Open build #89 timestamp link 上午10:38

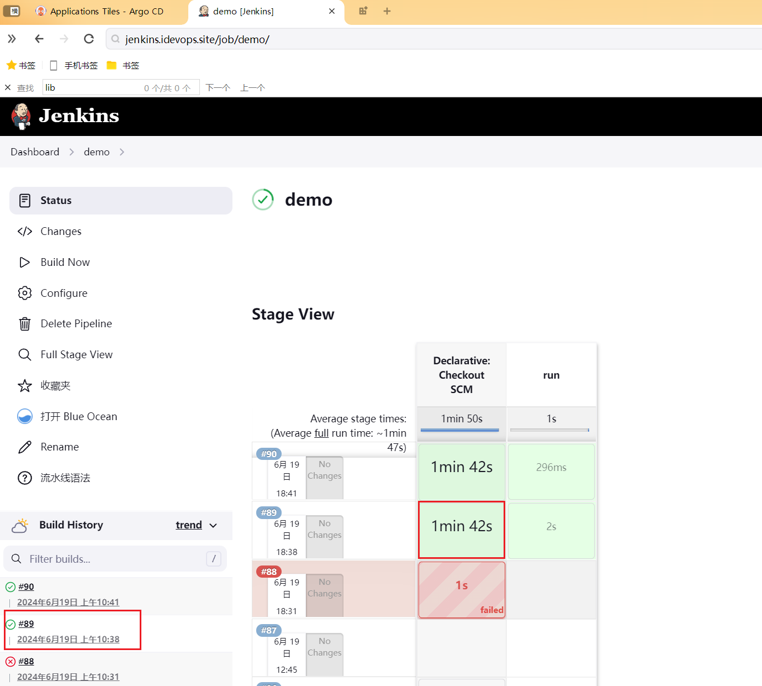pos(68,640)
